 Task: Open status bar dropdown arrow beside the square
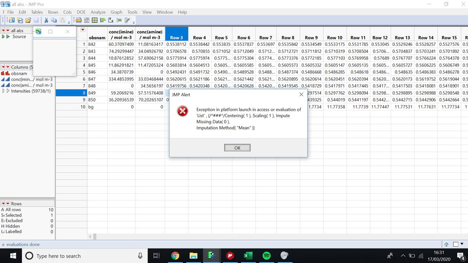click(462, 244)
